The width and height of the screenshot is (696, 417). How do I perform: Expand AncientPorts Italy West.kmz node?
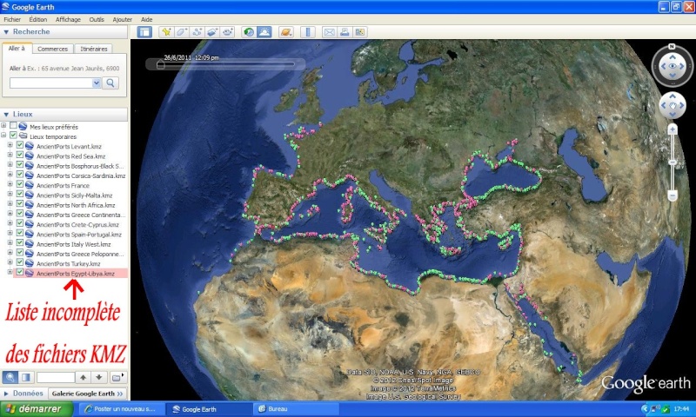10,243
